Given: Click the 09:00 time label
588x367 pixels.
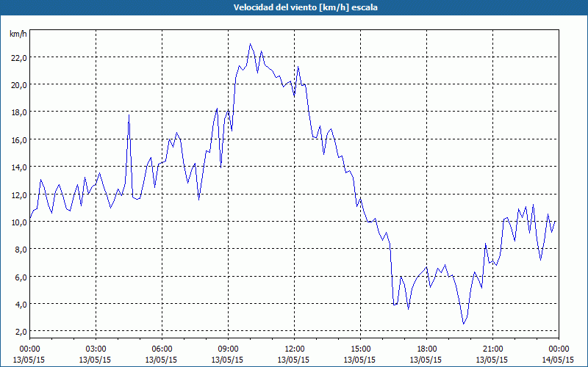Looking at the screenshot, I should [228, 349].
